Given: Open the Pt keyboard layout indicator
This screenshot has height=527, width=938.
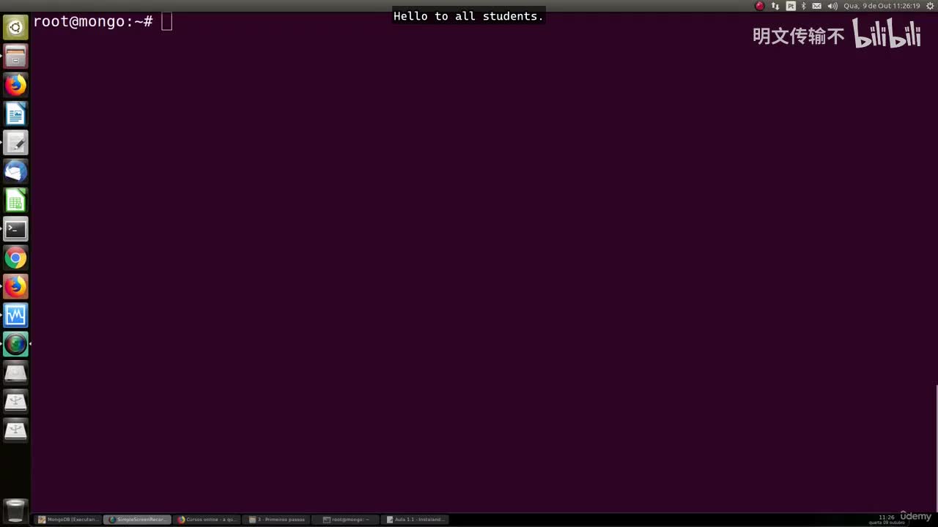Looking at the screenshot, I should [x=791, y=6].
